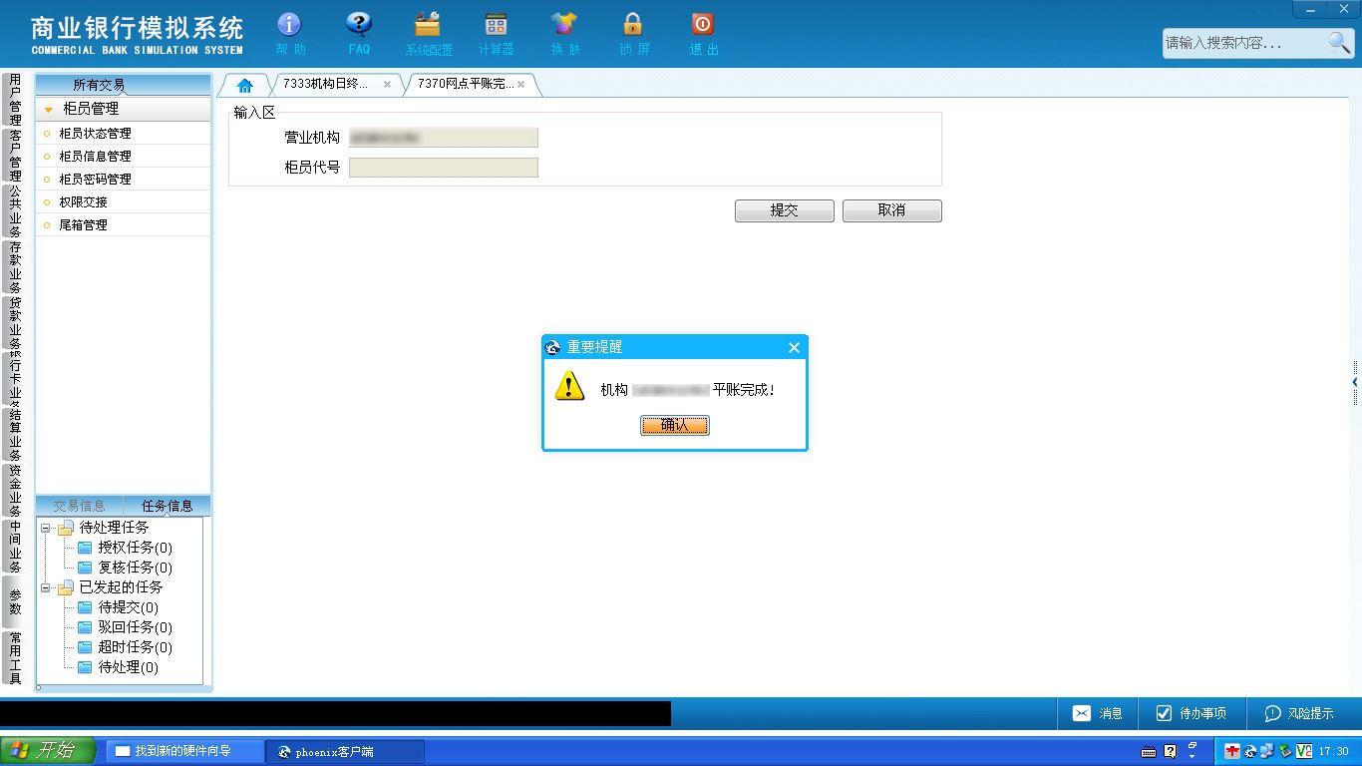The height and width of the screenshot is (766, 1362).
Task: Click the red tray icon
Action: (1232, 751)
